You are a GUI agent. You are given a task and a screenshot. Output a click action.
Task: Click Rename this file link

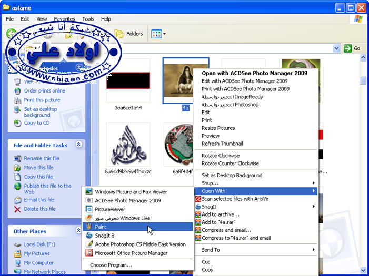pyautogui.click(x=42, y=158)
